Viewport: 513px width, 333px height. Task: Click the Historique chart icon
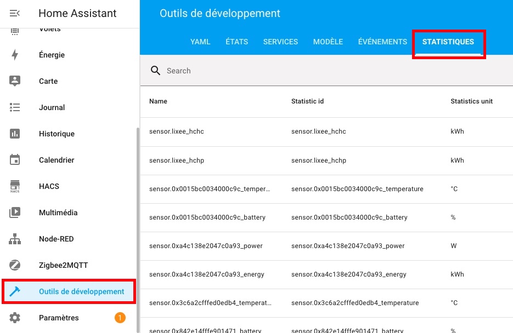coord(15,134)
